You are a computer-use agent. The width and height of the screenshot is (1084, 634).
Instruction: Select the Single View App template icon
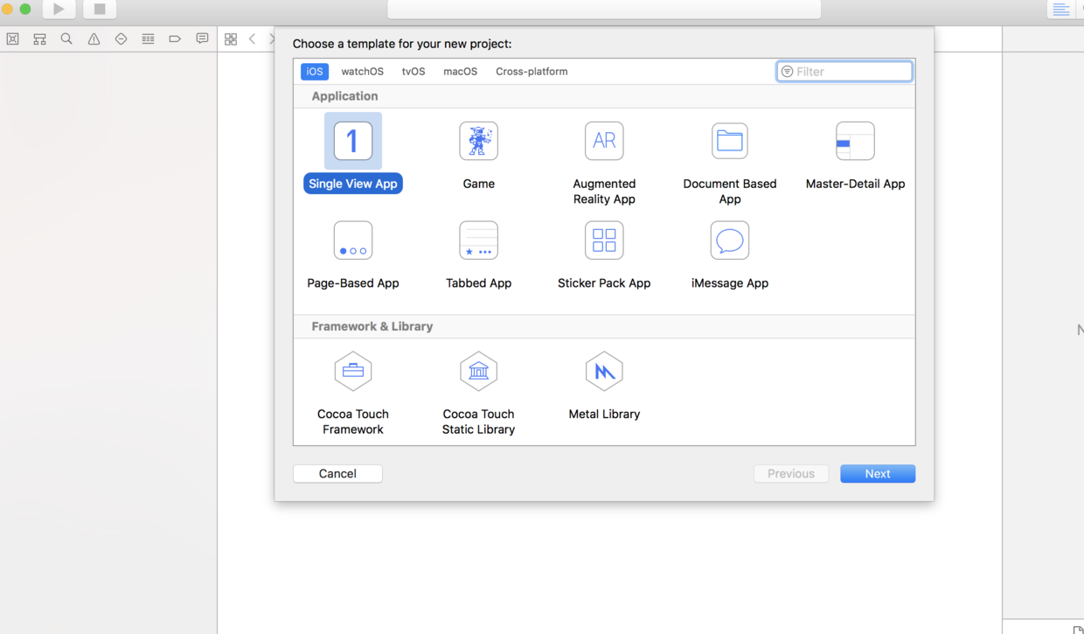click(x=353, y=141)
